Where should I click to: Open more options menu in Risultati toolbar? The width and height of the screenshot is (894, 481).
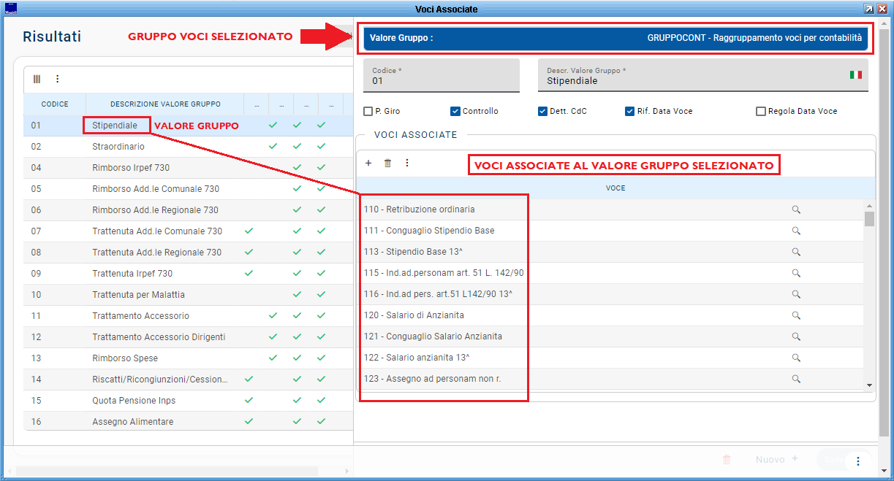point(57,79)
